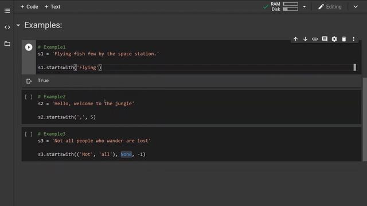
Task: Click the notebook vertical scrollbar
Action: [x=365, y=119]
